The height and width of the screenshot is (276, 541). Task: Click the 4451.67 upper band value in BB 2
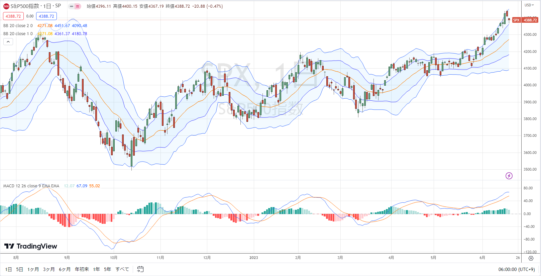pyautogui.click(x=62, y=25)
